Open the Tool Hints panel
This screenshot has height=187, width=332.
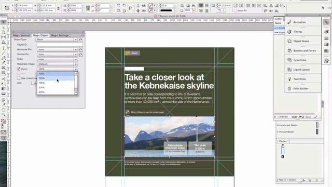pyautogui.click(x=303, y=79)
